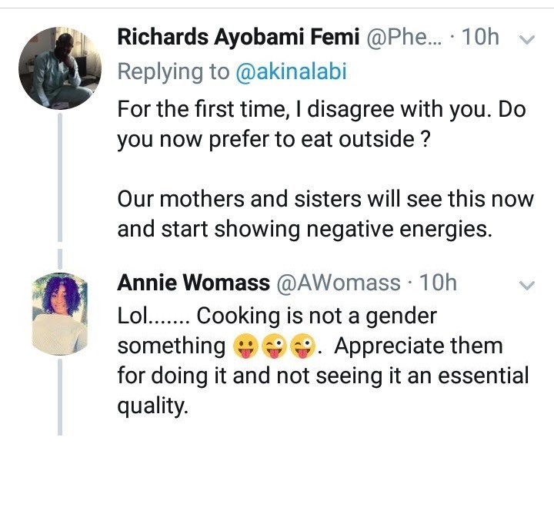Click the Annie Womass display name
Image resolution: width=554 pixels, height=510 pixels.
point(192,283)
